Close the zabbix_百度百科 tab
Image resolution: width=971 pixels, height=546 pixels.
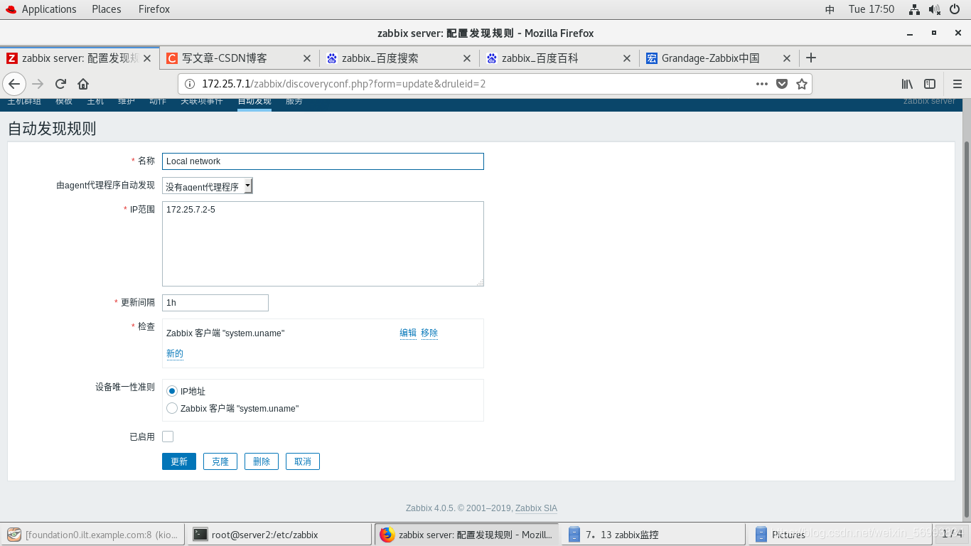click(627, 58)
